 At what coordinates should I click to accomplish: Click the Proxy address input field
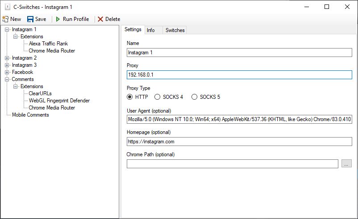pos(239,75)
